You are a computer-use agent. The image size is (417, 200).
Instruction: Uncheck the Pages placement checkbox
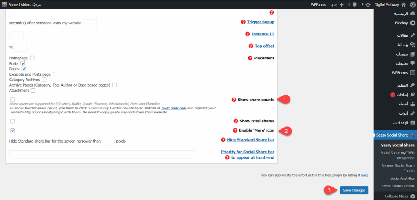[24, 69]
